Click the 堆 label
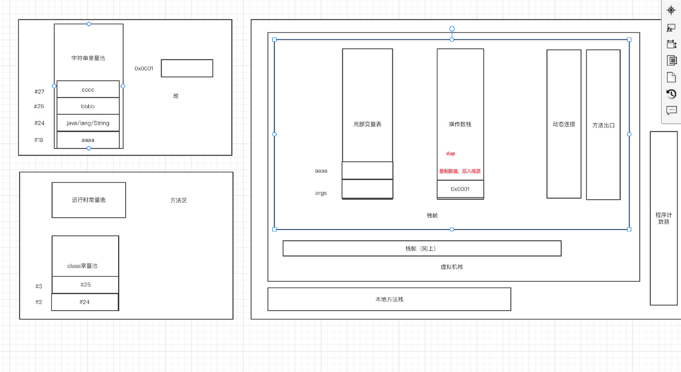This screenshot has height=372, width=681. (176, 96)
